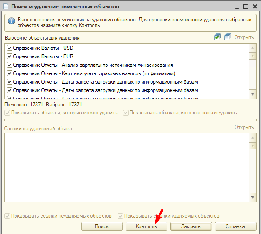Viewport: 261px width, 234px height.
Task: Select row Карточка учета страховых взносов (по филиалам)
Action: tap(127, 73)
